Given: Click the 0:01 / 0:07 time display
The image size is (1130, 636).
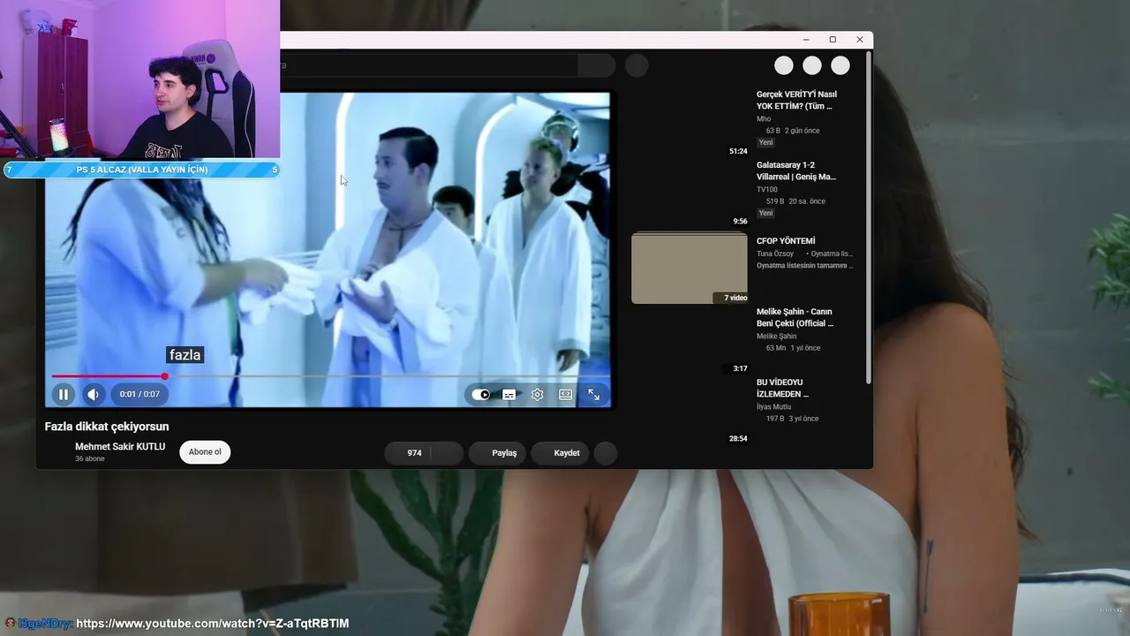Looking at the screenshot, I should point(140,395).
